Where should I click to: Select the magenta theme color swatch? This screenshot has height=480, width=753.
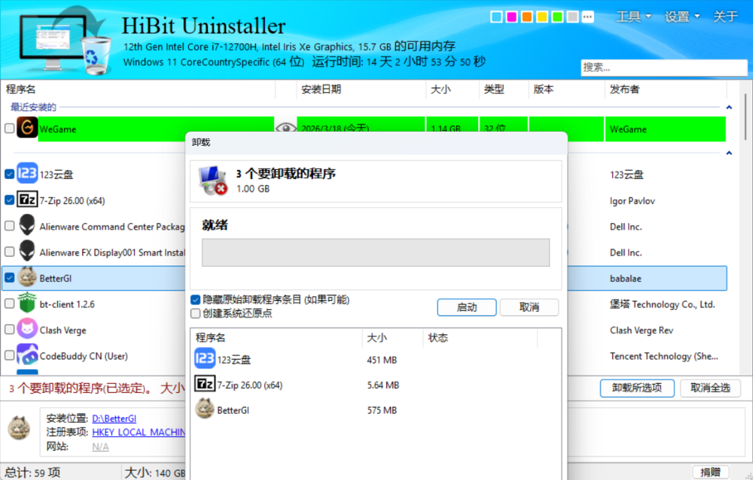point(512,17)
